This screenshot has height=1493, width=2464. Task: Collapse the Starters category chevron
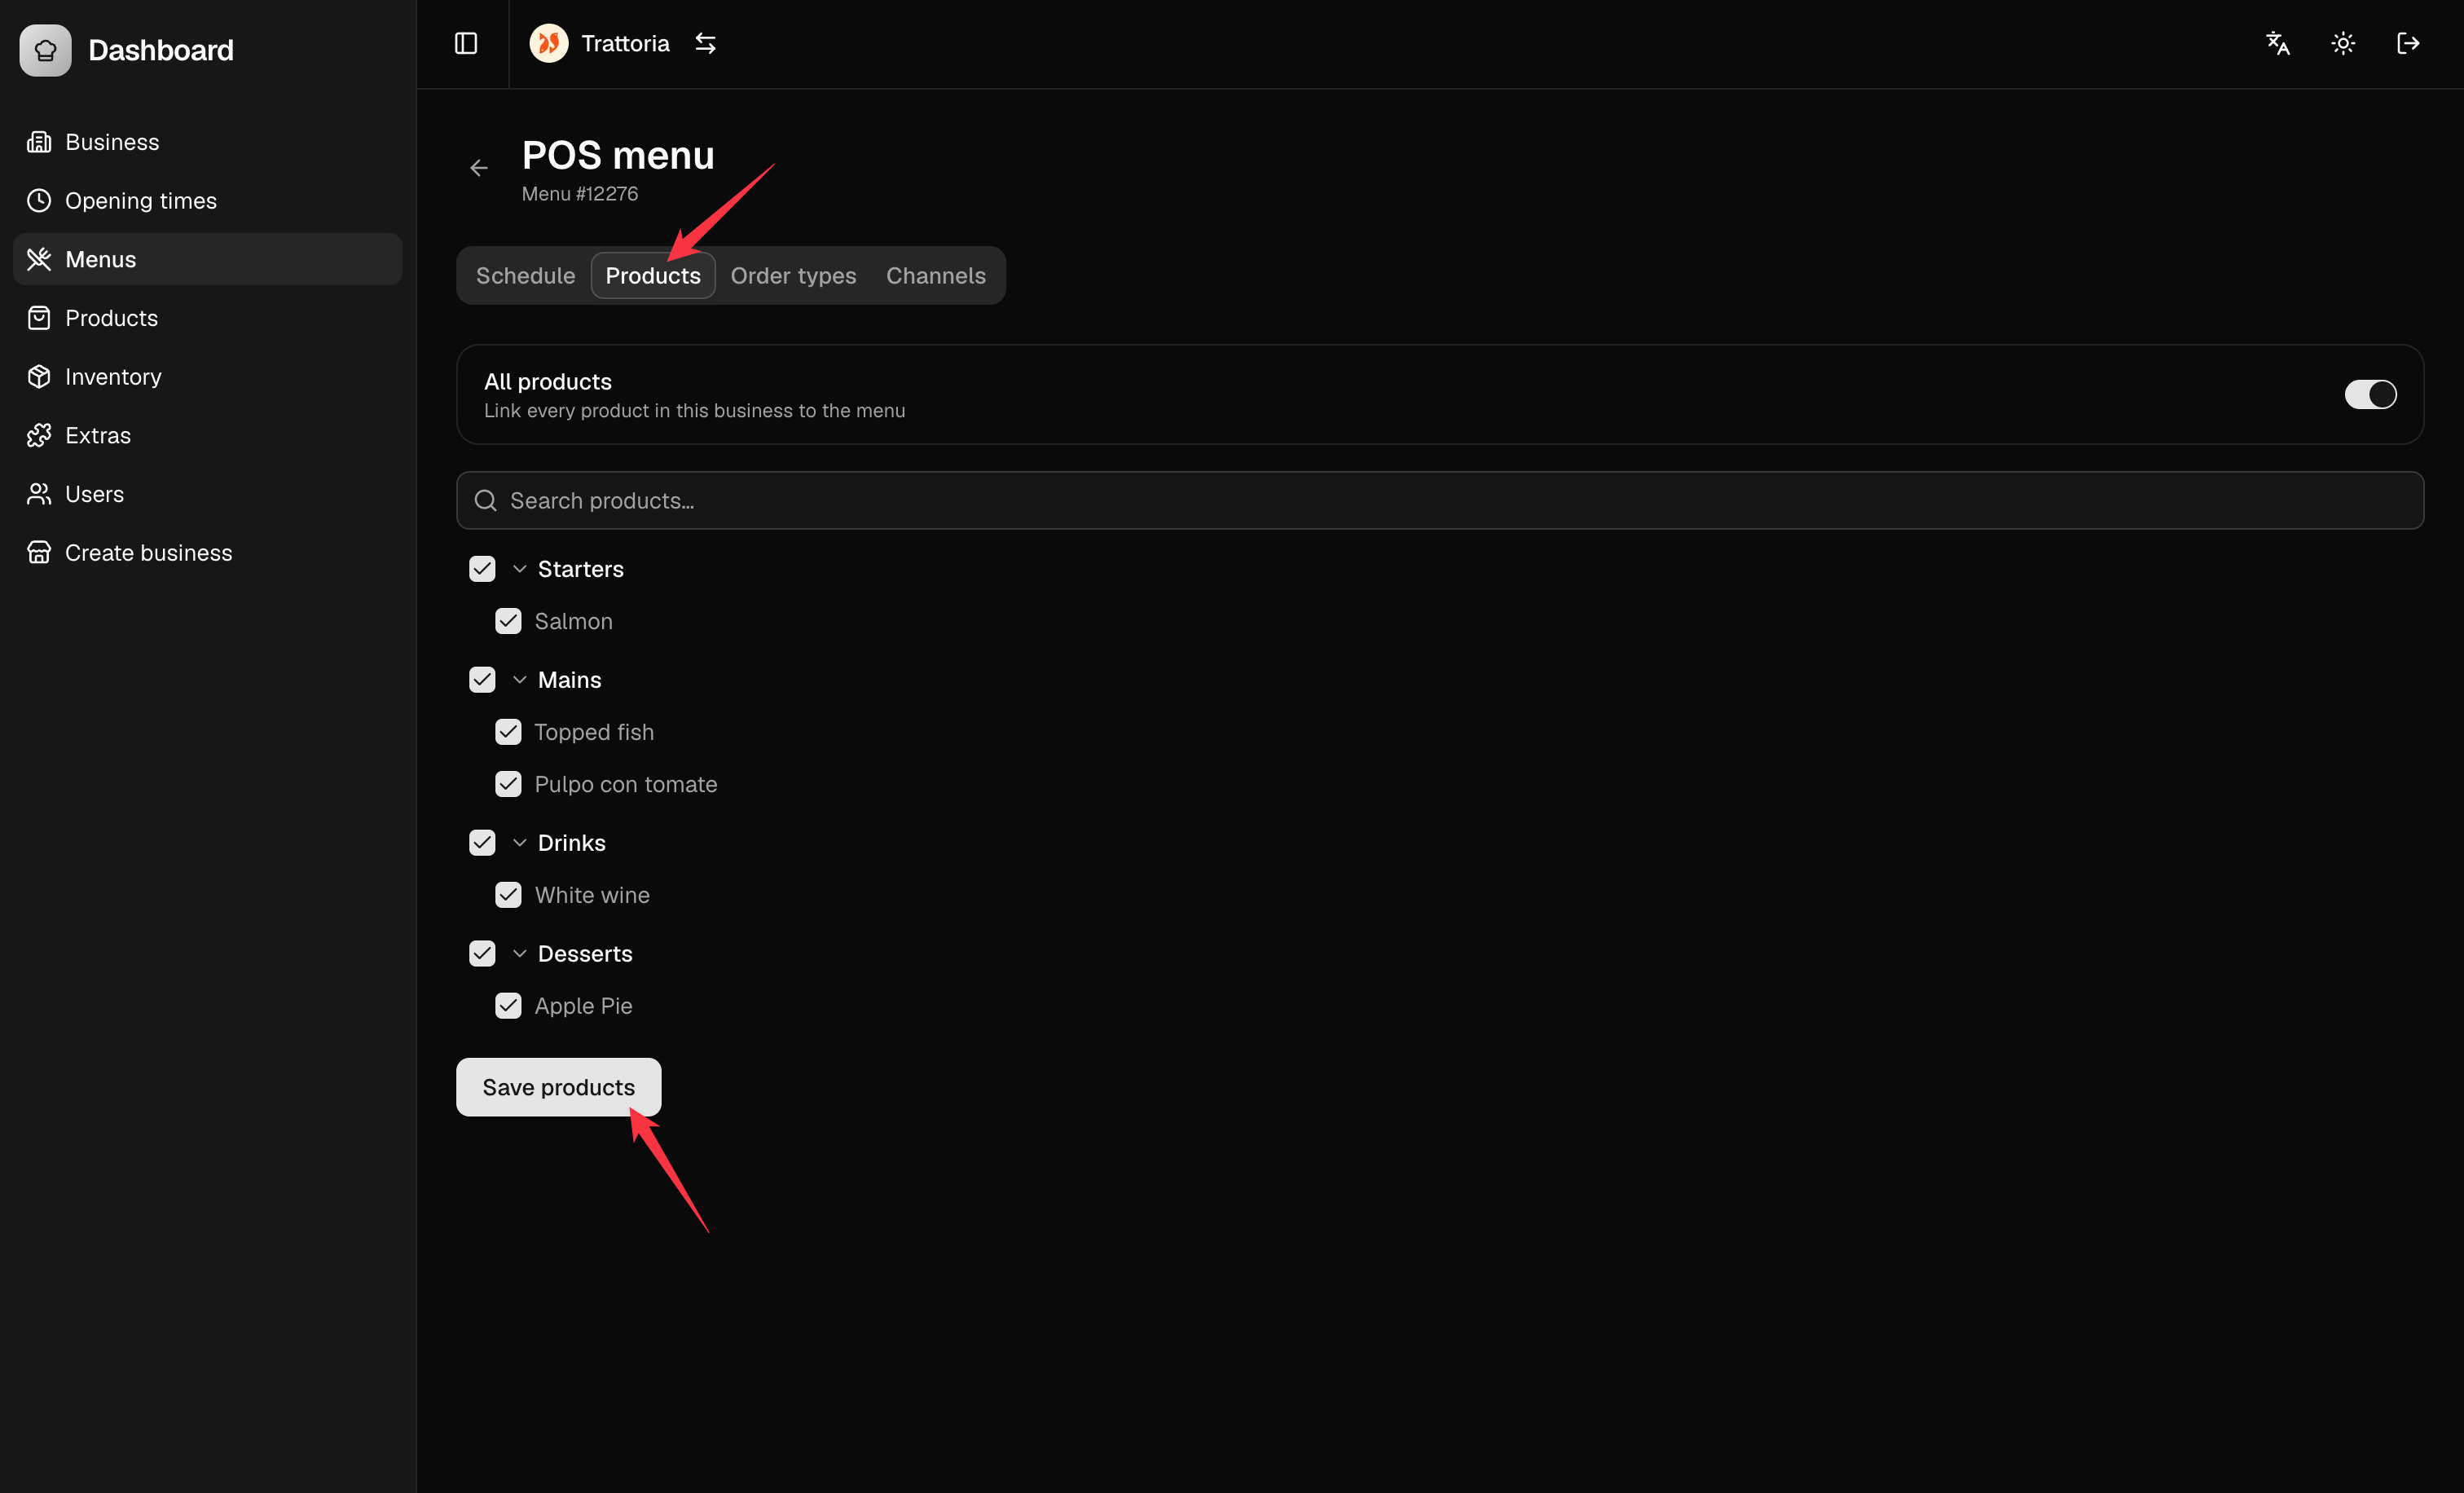[x=519, y=569]
